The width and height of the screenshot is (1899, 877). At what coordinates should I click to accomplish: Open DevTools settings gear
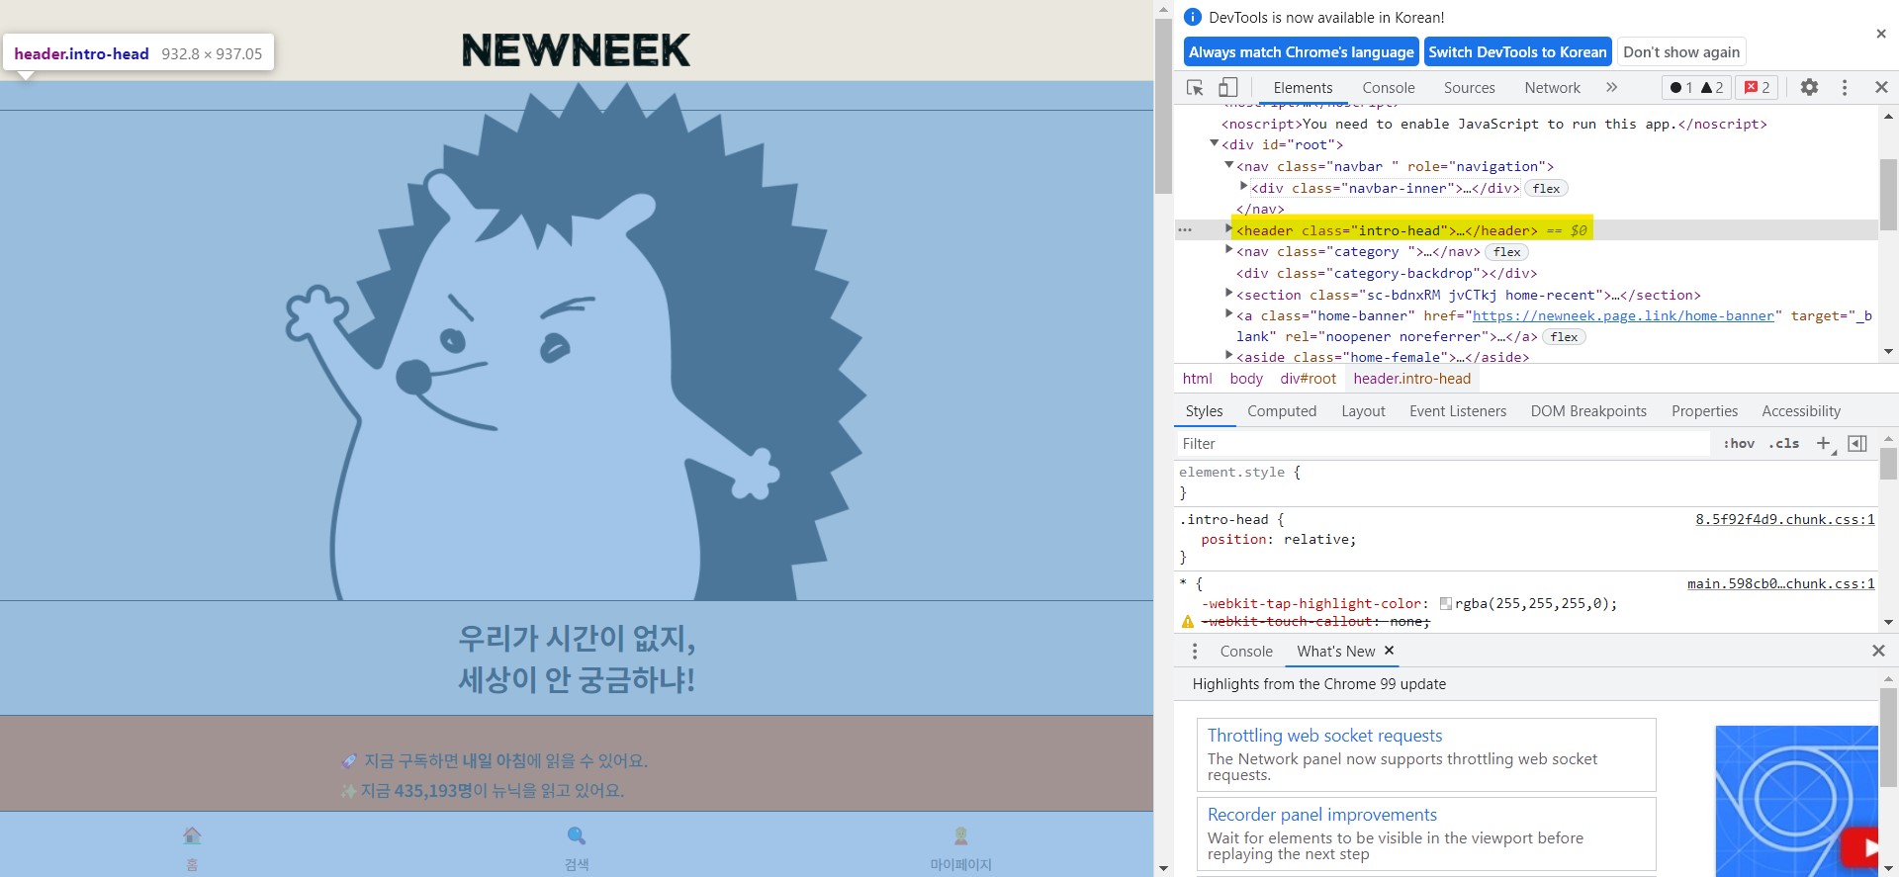click(x=1809, y=87)
